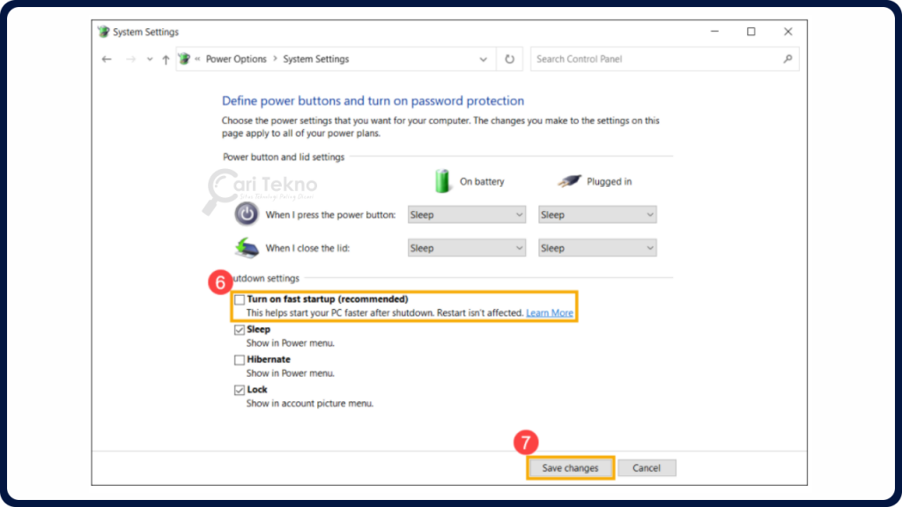
Task: Refresh the current Control Panel page
Action: point(510,58)
